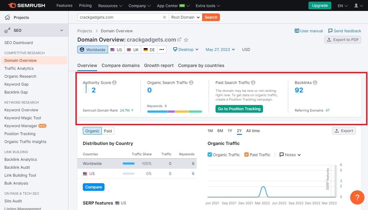368x210 pixels.
Task: Open Compare by countries tab
Action: 201,65
